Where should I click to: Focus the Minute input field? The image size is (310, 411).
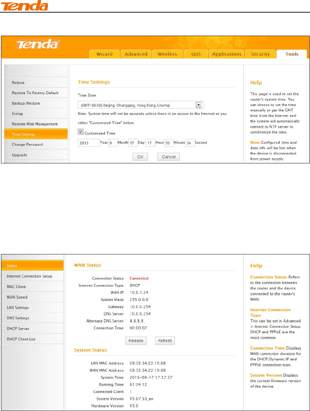coord(169,143)
